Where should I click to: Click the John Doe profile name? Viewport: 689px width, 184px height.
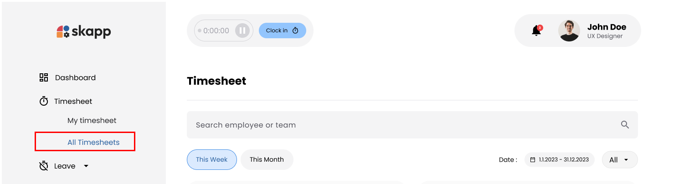coord(607,27)
